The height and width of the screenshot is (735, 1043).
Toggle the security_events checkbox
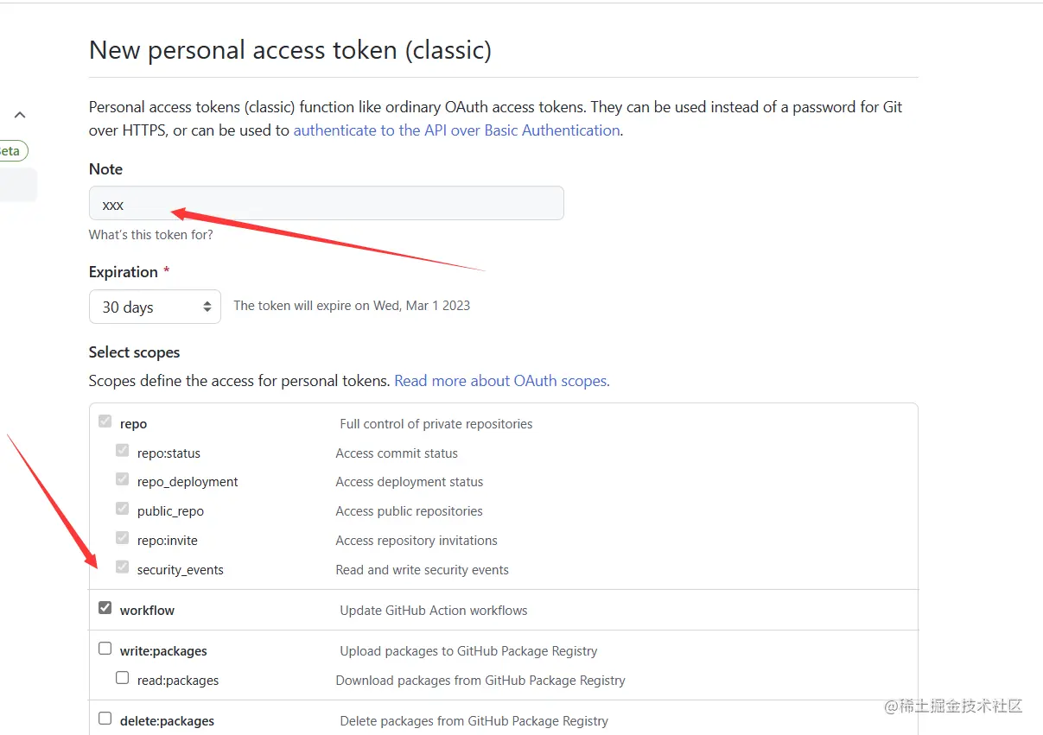click(x=123, y=568)
